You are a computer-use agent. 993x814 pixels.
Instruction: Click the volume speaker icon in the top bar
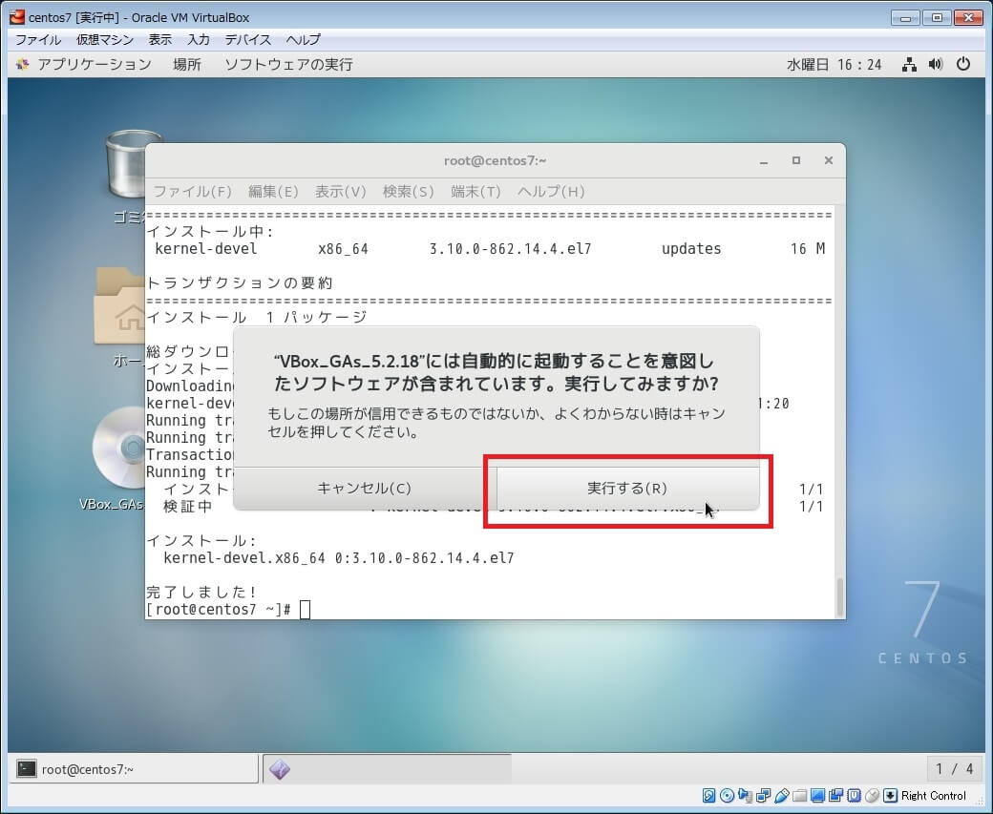[935, 64]
